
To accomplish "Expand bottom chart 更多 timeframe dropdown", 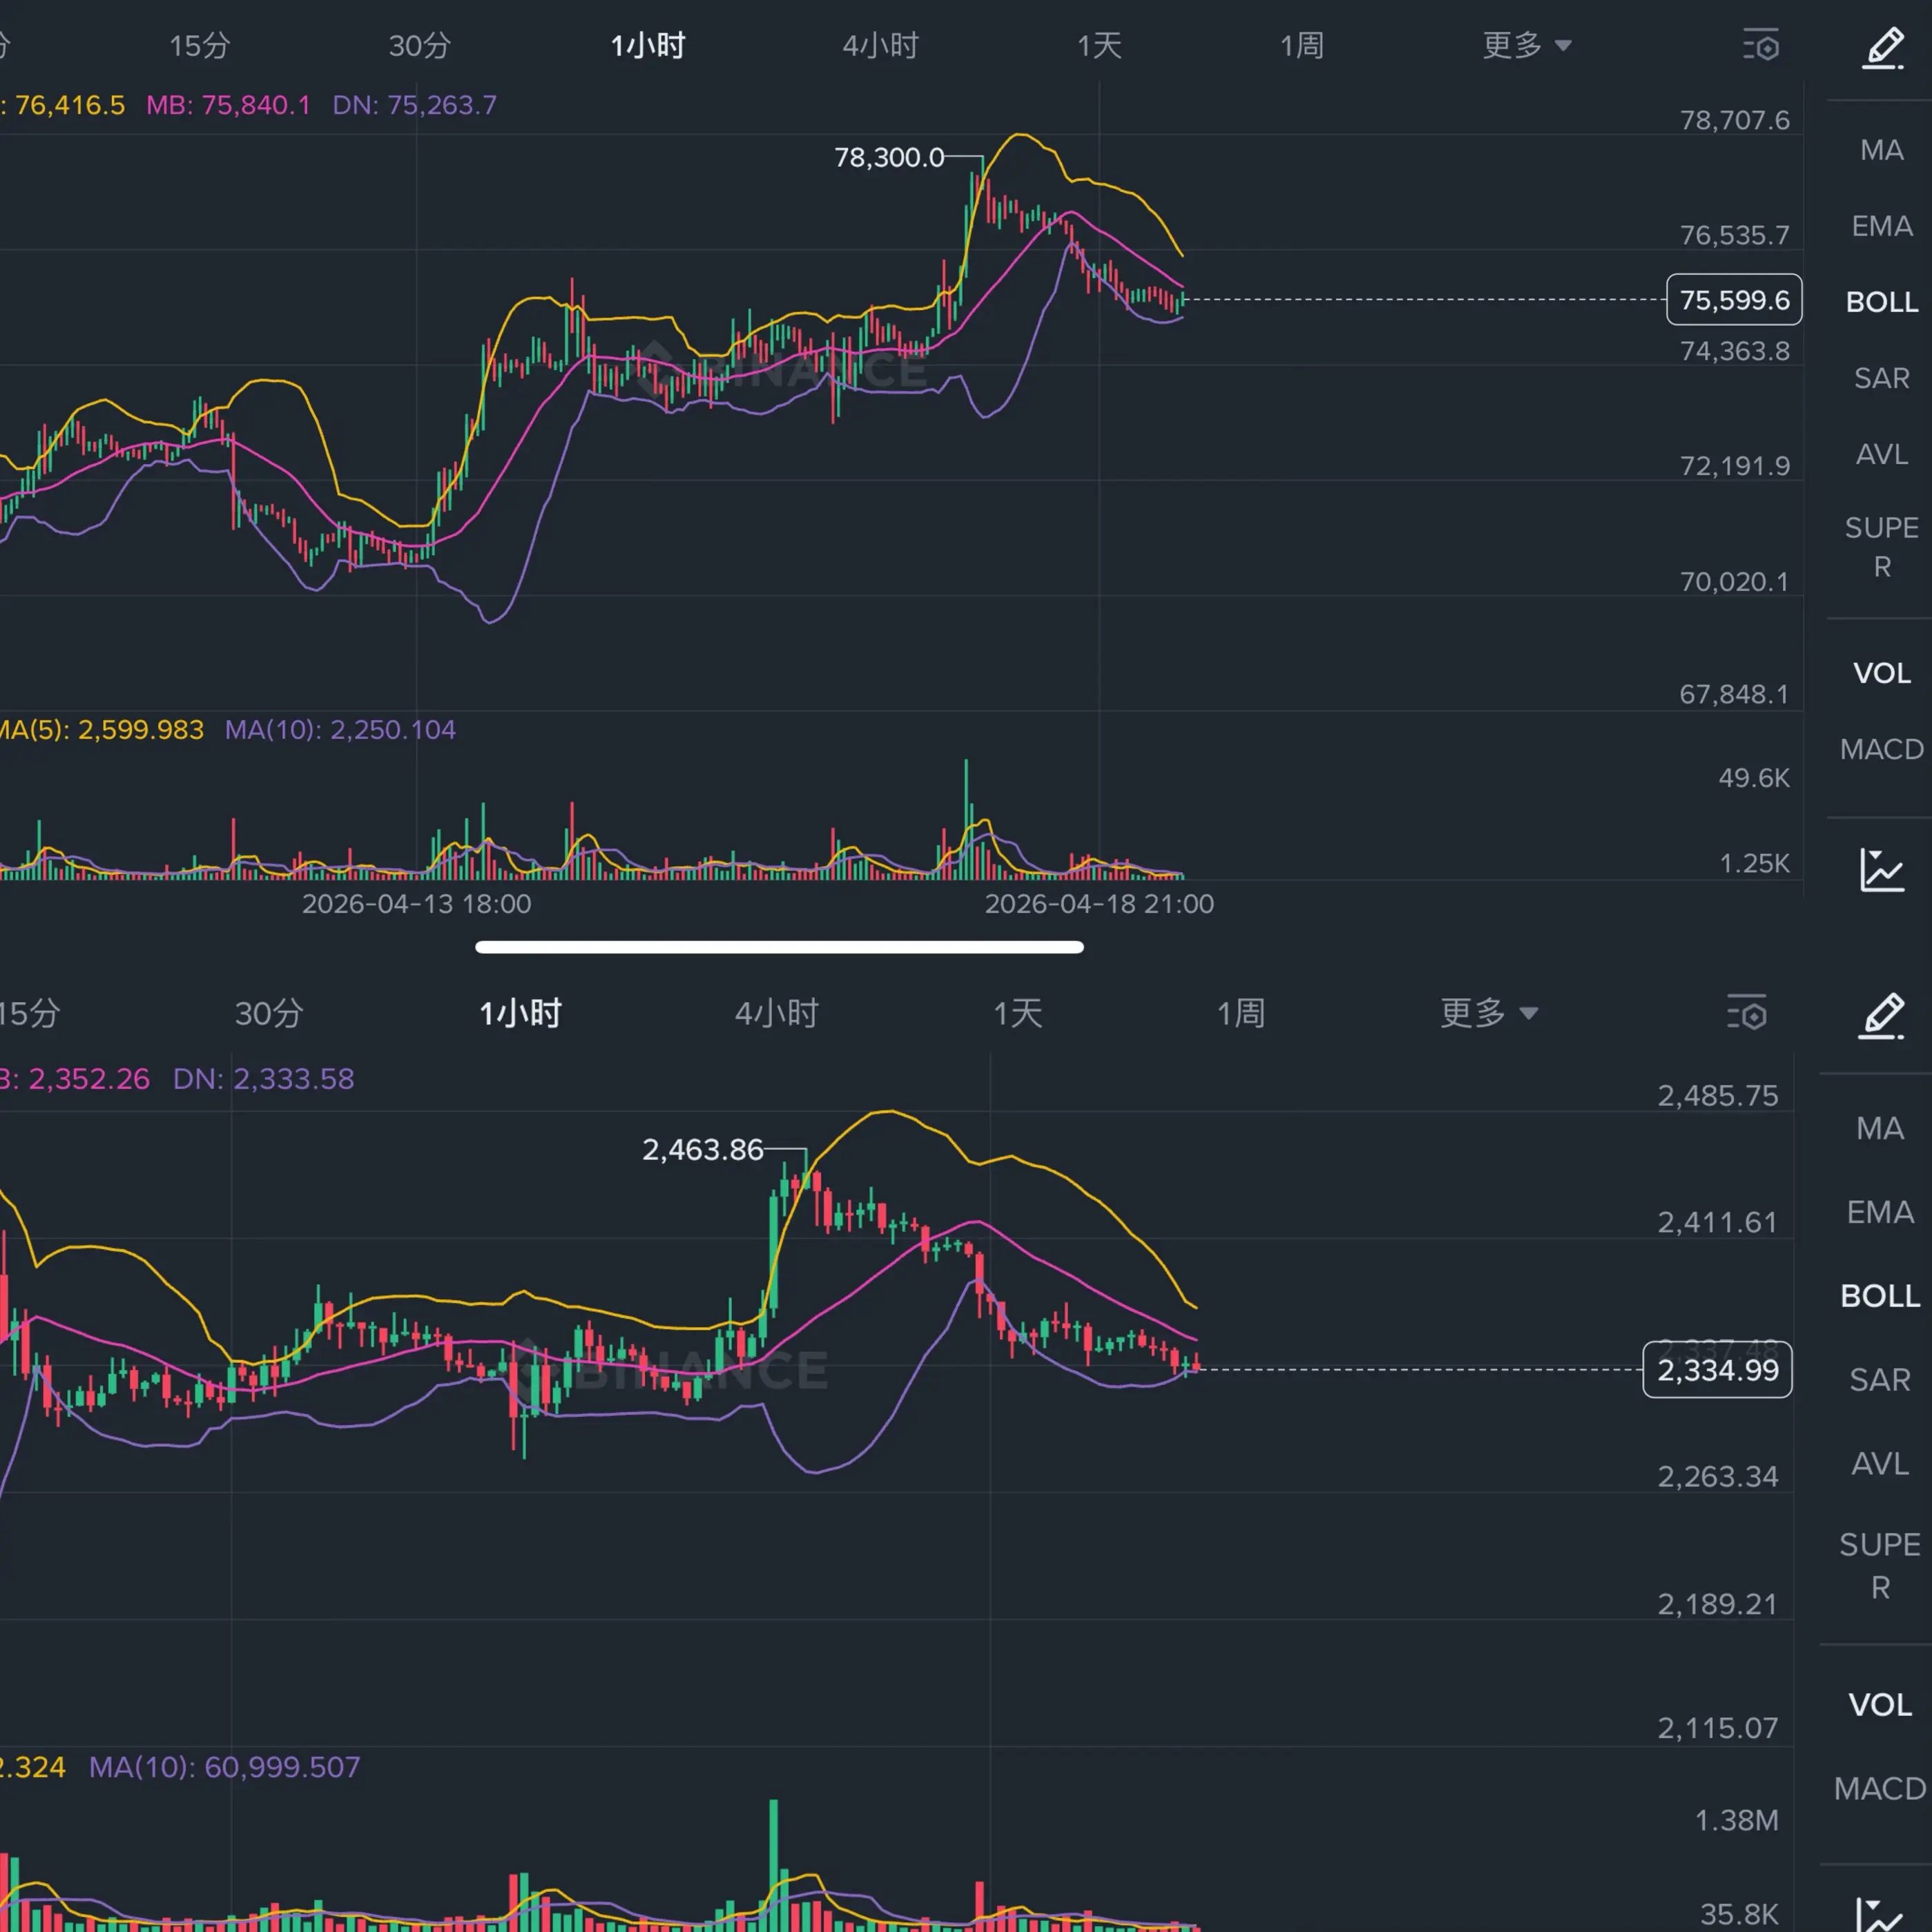I will [x=1488, y=1013].
